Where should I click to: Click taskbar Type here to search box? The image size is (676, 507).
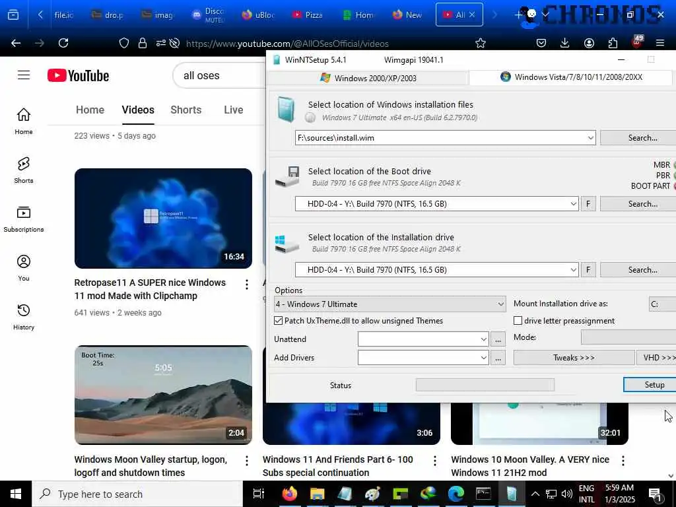[137, 494]
